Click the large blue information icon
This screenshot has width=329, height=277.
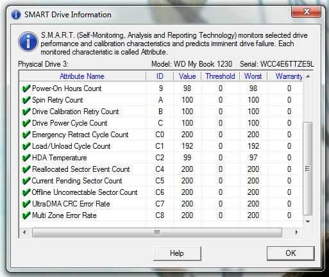[28, 42]
